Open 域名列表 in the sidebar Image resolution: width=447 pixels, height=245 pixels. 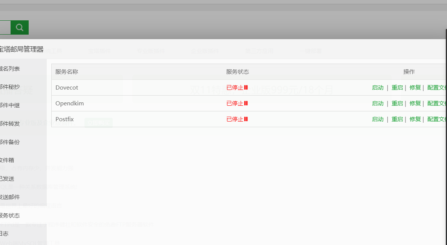coord(10,68)
